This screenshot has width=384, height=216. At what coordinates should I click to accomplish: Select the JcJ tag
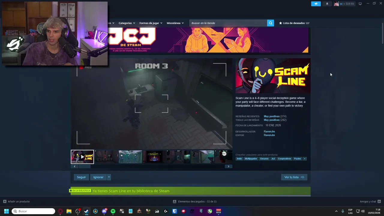pyautogui.click(x=273, y=159)
